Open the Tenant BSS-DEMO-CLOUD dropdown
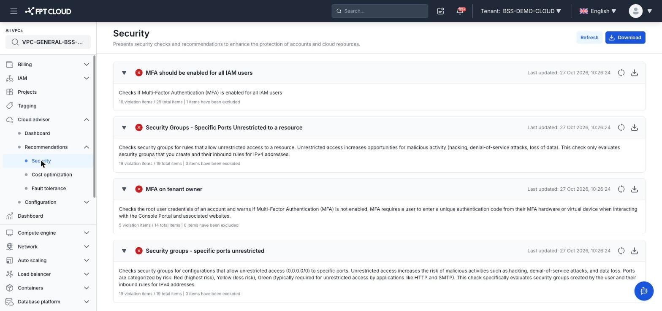The height and width of the screenshot is (311, 662). click(521, 11)
